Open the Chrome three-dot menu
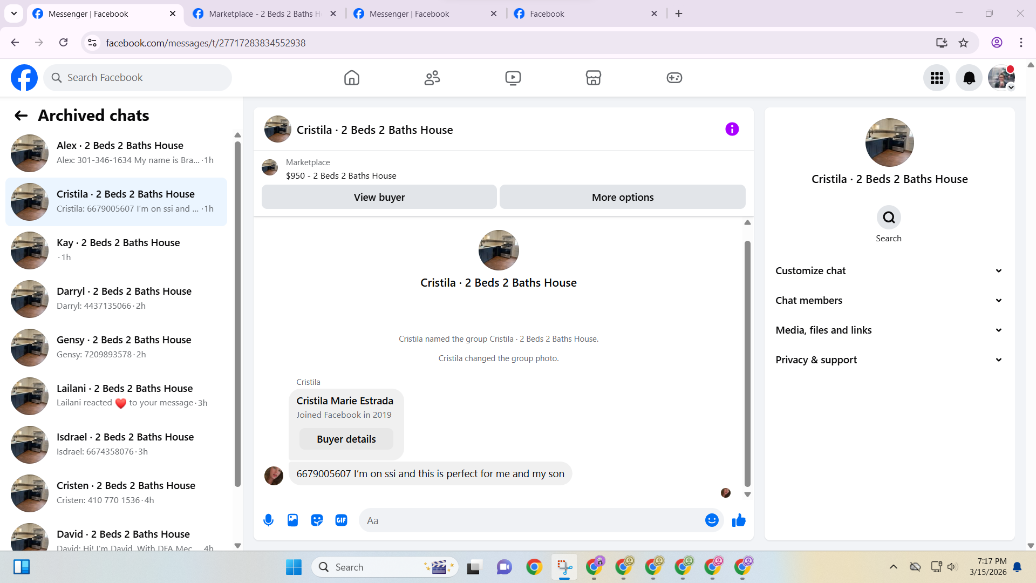 click(x=1021, y=43)
